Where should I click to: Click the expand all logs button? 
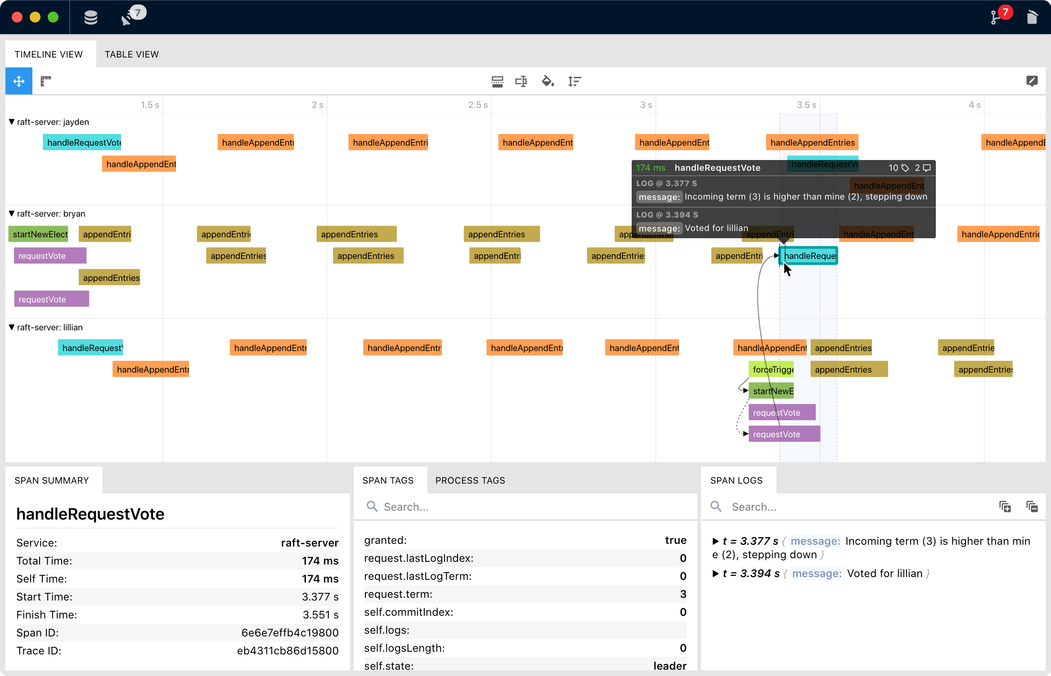1005,507
